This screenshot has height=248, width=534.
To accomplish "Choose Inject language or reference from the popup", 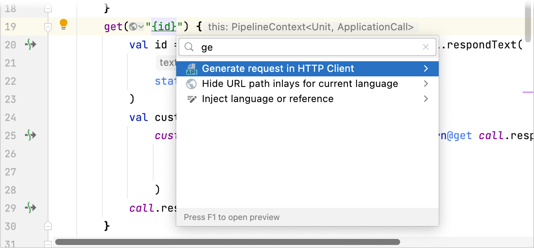I will (x=268, y=99).
